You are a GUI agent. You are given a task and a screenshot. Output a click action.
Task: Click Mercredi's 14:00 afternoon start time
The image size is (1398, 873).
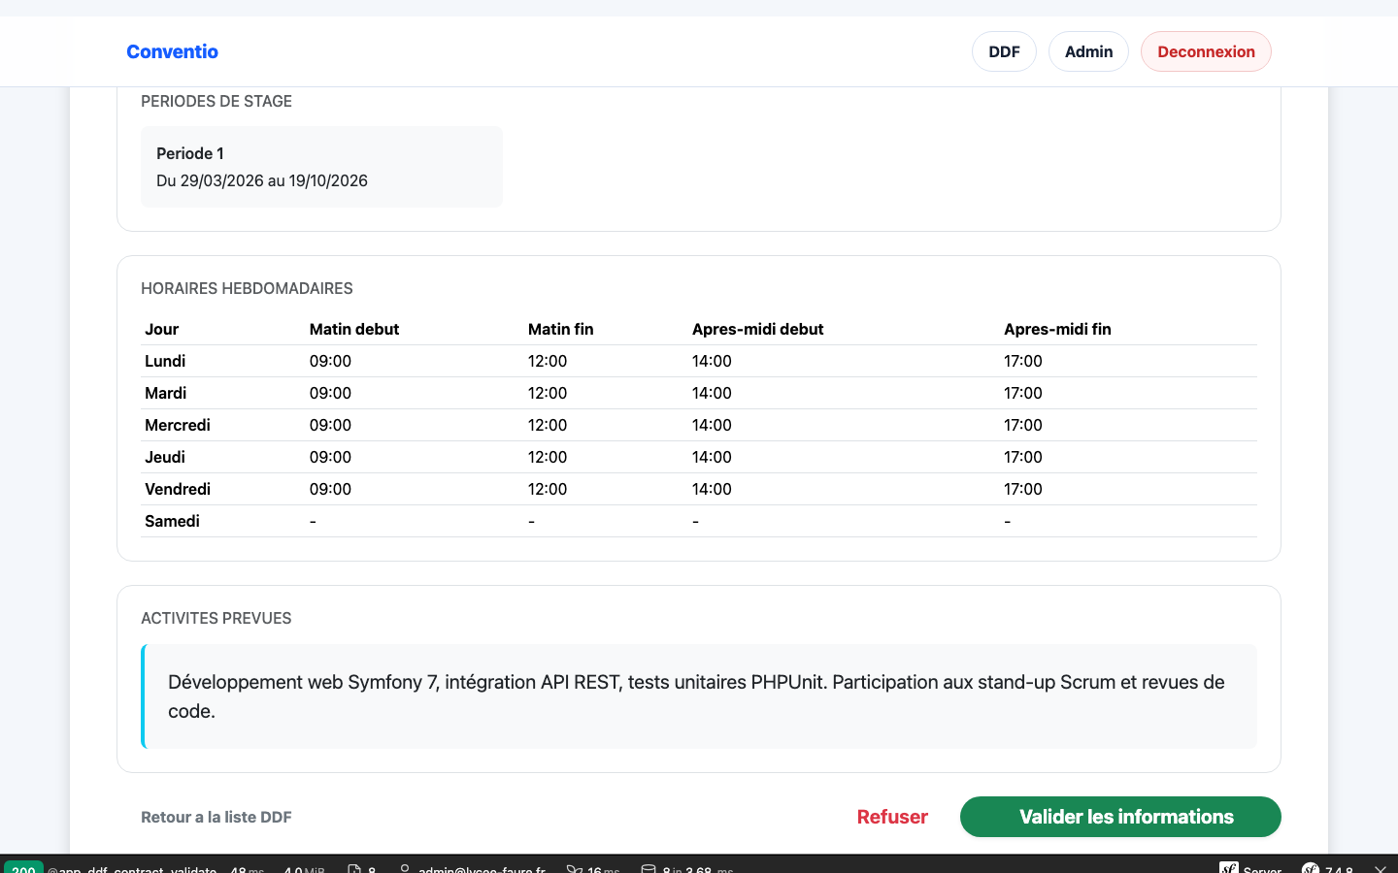(x=712, y=425)
